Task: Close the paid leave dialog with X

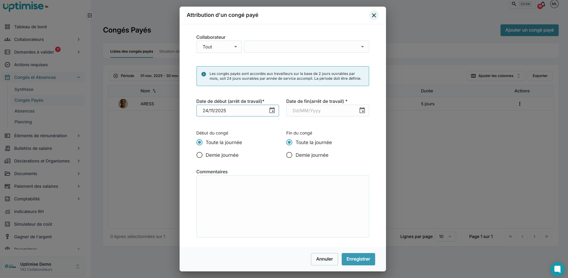Action: pyautogui.click(x=374, y=15)
